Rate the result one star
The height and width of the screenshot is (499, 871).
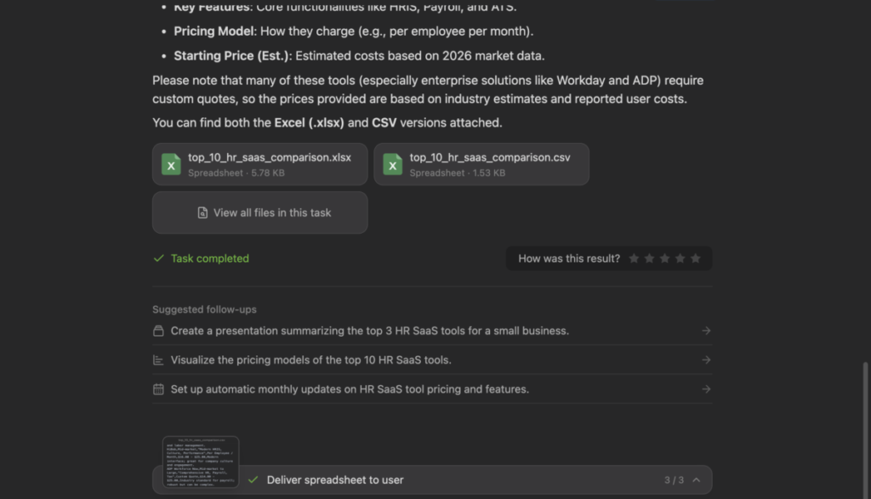click(634, 258)
